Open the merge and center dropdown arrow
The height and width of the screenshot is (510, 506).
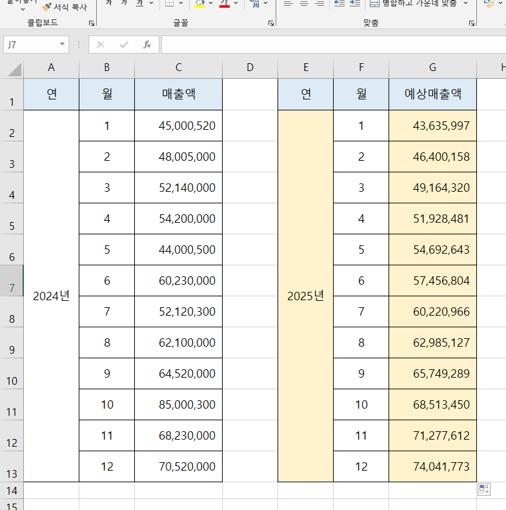point(466,3)
